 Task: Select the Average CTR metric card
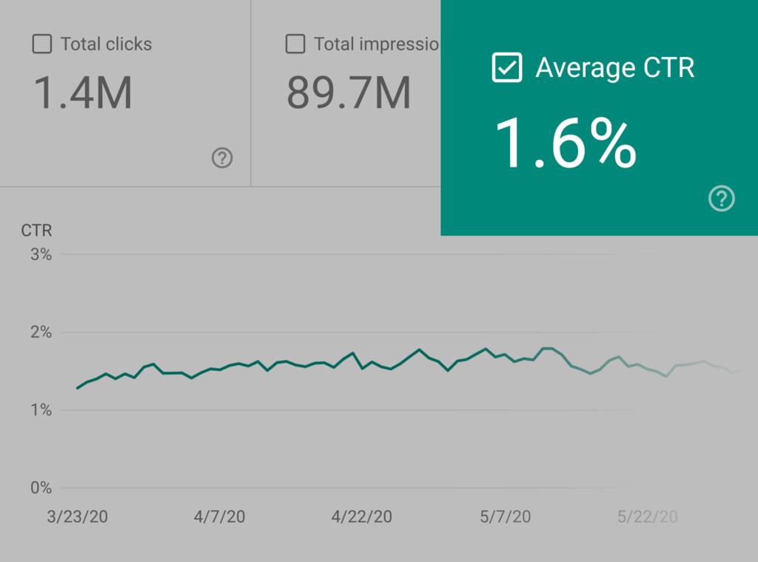(598, 118)
